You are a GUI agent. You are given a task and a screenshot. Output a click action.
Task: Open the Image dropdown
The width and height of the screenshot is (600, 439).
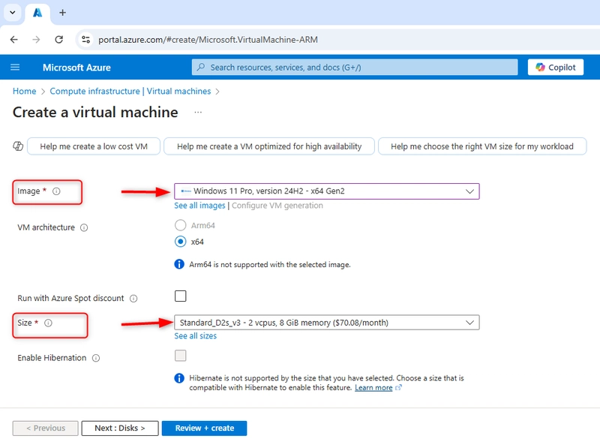coord(326,191)
